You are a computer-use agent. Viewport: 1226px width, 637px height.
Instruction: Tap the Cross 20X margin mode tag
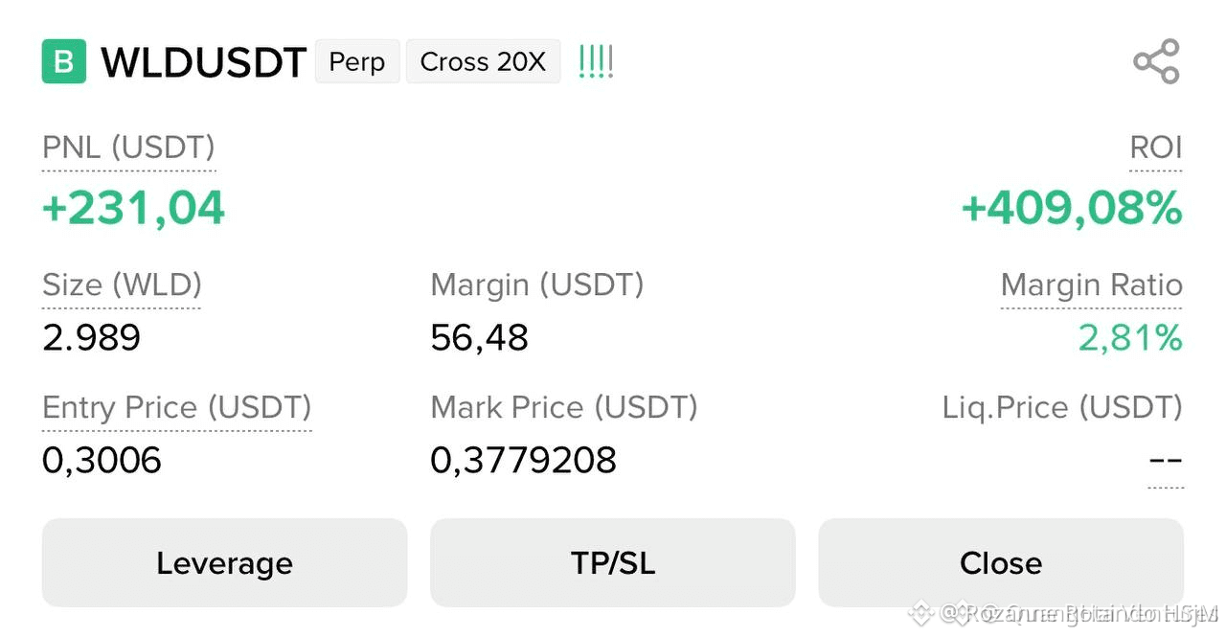[483, 62]
